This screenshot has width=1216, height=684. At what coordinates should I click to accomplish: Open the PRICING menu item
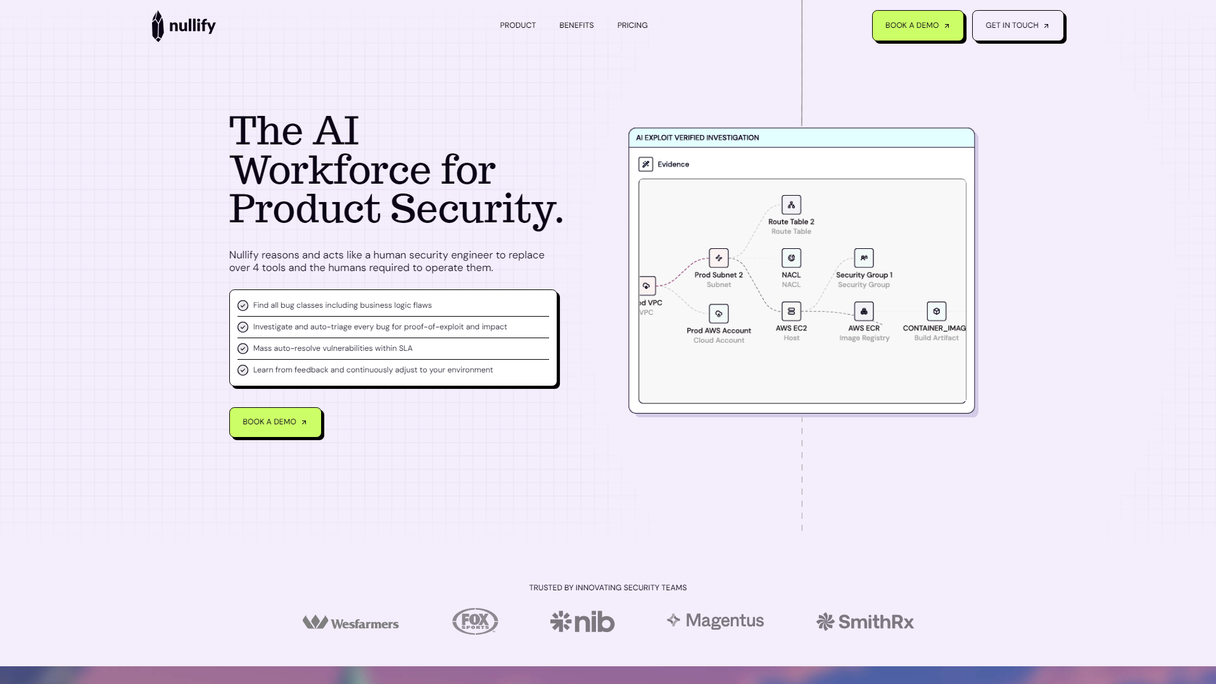(x=632, y=25)
